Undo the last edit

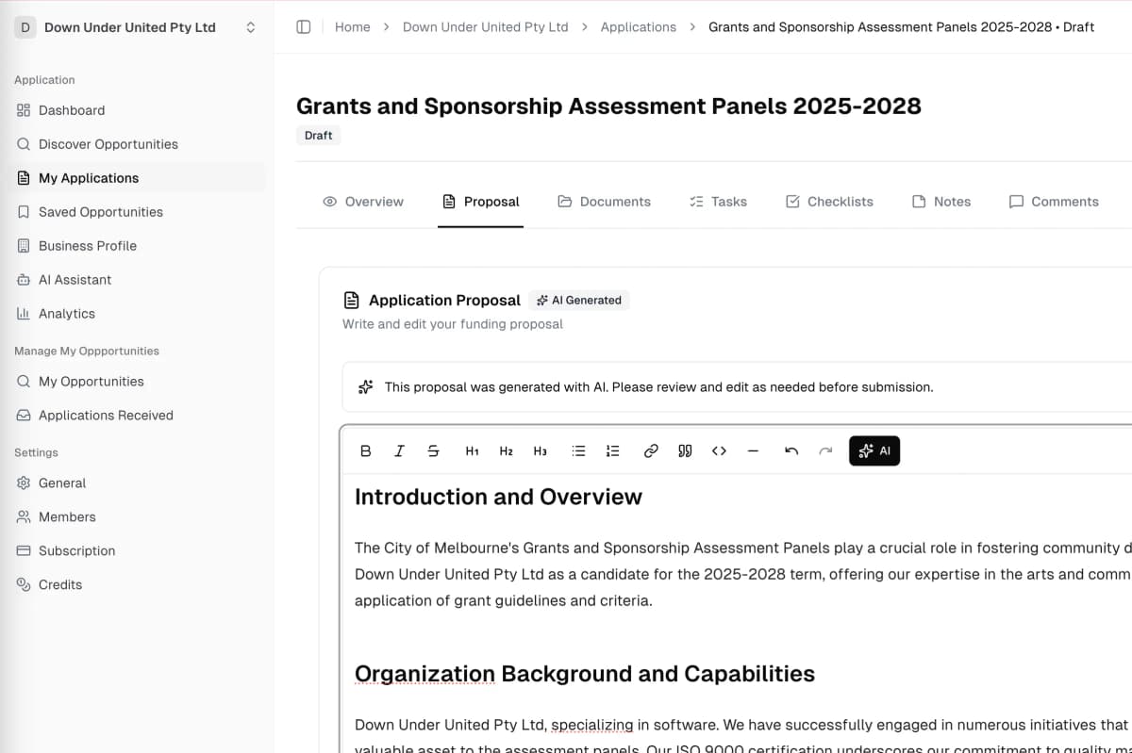click(x=791, y=451)
